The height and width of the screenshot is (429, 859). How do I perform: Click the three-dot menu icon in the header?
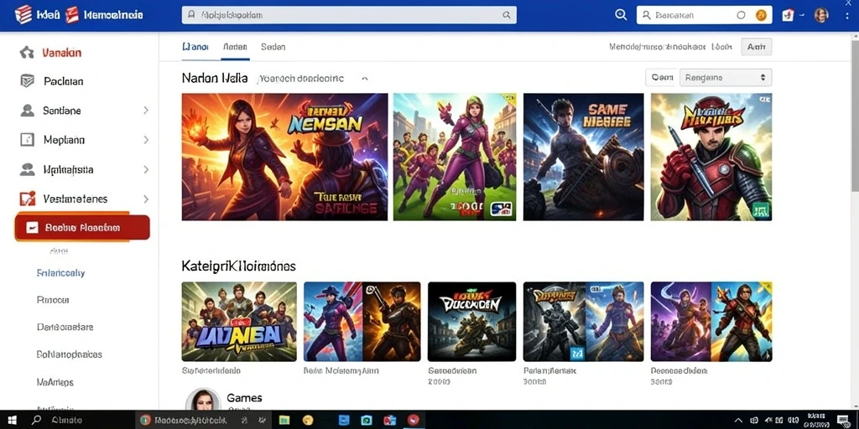[849, 15]
